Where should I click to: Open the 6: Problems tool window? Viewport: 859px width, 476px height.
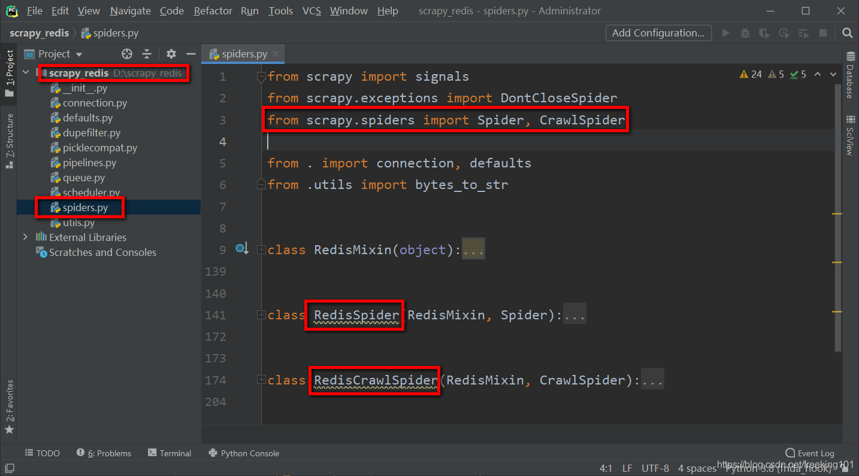click(104, 453)
